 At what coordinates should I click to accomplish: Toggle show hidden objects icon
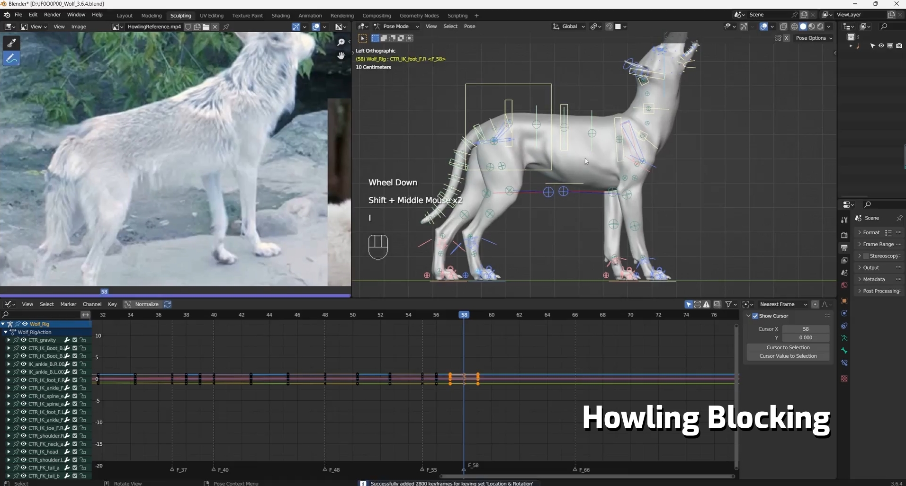tap(698, 304)
